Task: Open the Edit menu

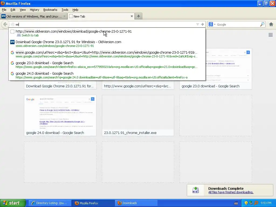Action: pos(13,10)
